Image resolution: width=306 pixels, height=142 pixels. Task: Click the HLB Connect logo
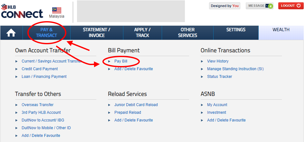pos(22,12)
